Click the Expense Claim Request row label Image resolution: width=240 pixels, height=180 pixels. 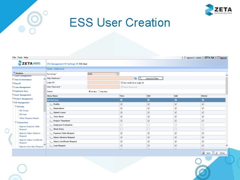click(x=64, y=133)
